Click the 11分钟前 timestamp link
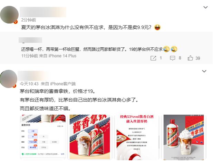 [30, 56]
